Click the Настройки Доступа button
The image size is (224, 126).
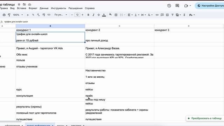coord(209,6)
